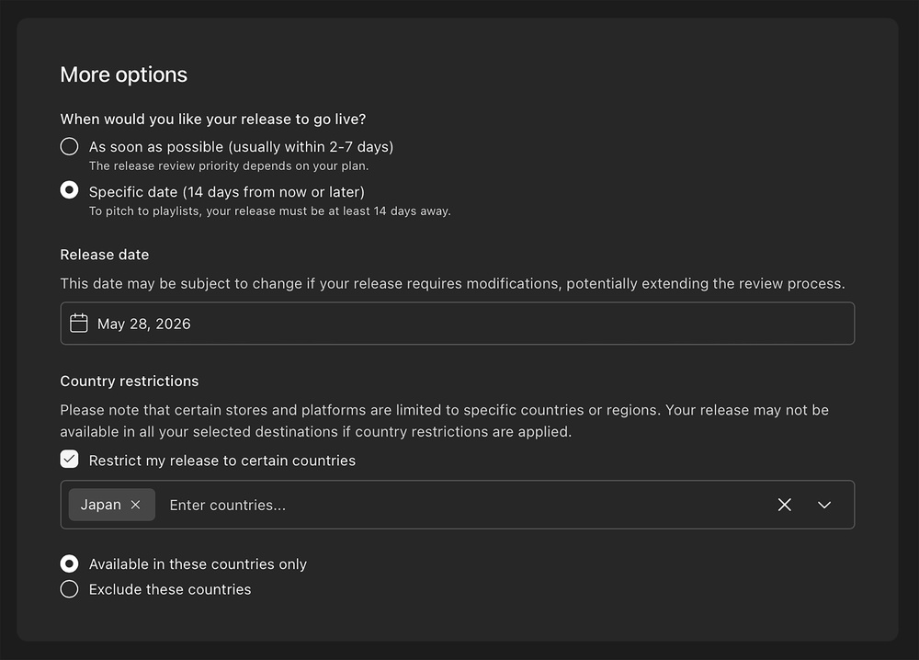919x660 pixels.
Task: Click the "Release date" section label
Action: [x=104, y=255]
